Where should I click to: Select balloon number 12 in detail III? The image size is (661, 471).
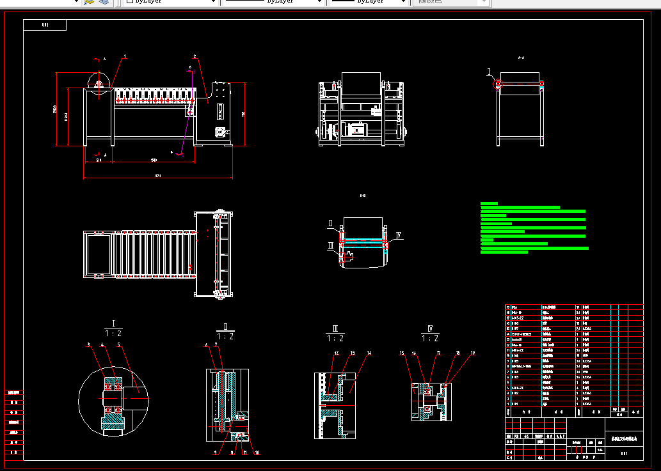click(x=337, y=353)
